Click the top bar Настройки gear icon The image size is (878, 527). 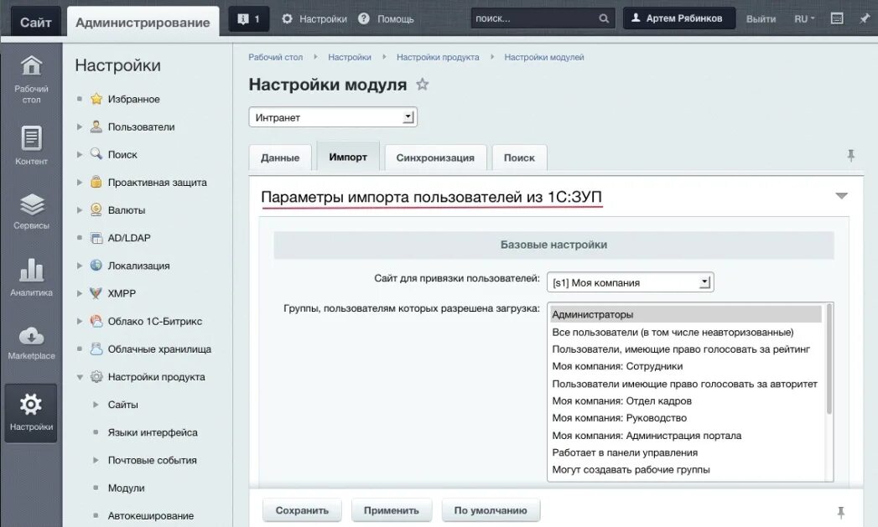tap(287, 18)
